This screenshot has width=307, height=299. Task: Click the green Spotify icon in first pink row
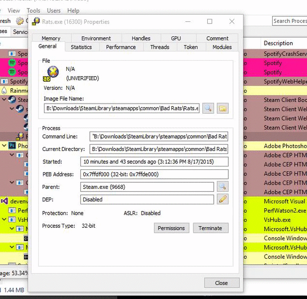tap(12, 63)
